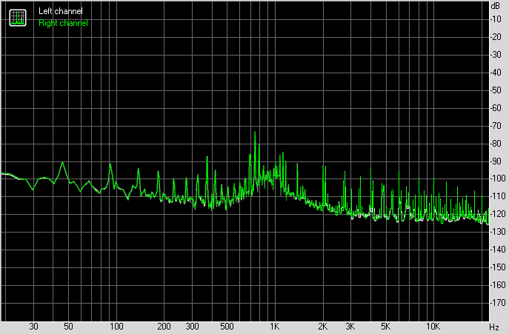Click the Hz axis unit label
509x334 pixels.
point(494,327)
